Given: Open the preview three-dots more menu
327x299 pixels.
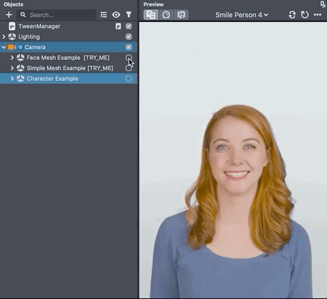Looking at the screenshot, I should point(317,15).
